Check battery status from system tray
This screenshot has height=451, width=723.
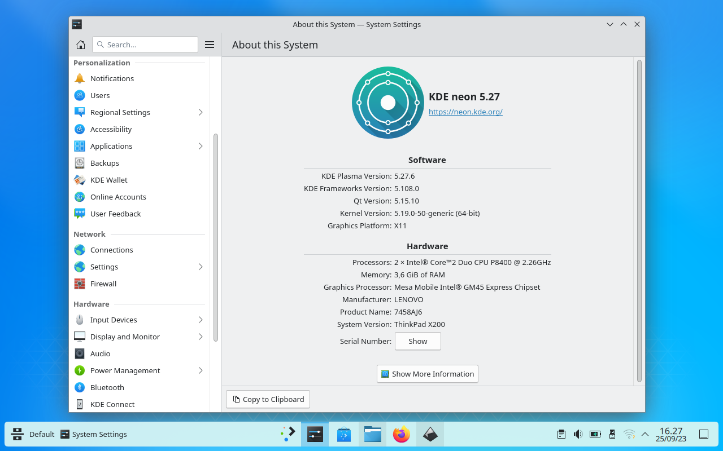595,434
